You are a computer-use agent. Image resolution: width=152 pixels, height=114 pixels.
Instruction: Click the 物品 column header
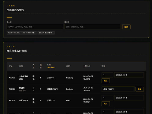pyautogui.click(x=21, y=66)
